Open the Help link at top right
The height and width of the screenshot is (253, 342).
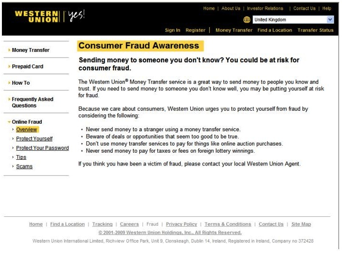point(326,9)
